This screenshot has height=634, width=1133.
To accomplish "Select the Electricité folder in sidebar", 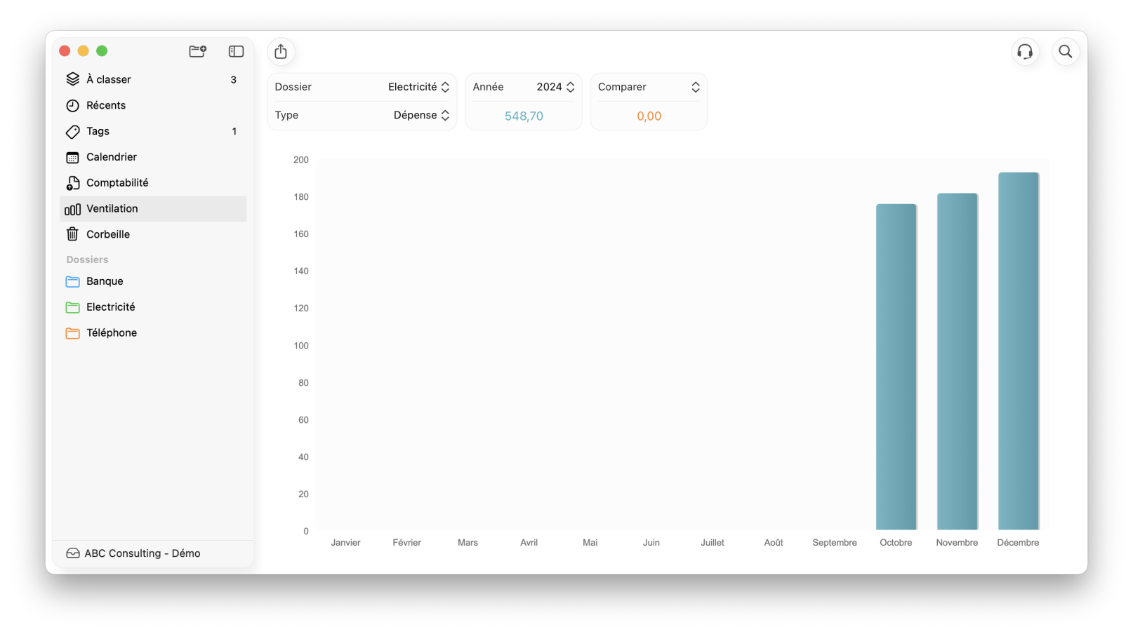I will [110, 307].
